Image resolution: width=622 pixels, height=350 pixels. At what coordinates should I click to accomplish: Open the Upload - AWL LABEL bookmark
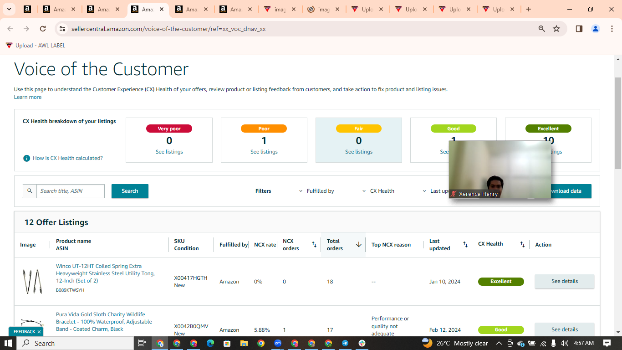pyautogui.click(x=36, y=46)
